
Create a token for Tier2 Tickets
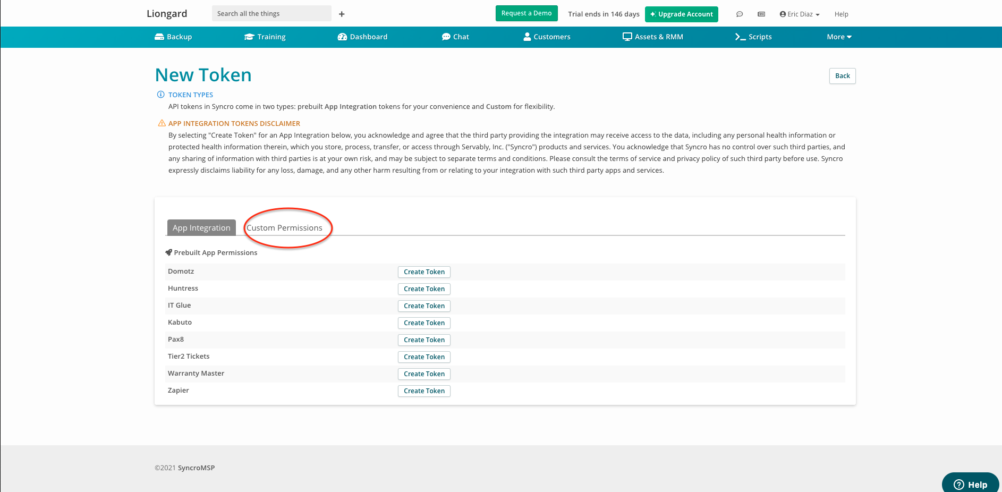click(x=424, y=357)
